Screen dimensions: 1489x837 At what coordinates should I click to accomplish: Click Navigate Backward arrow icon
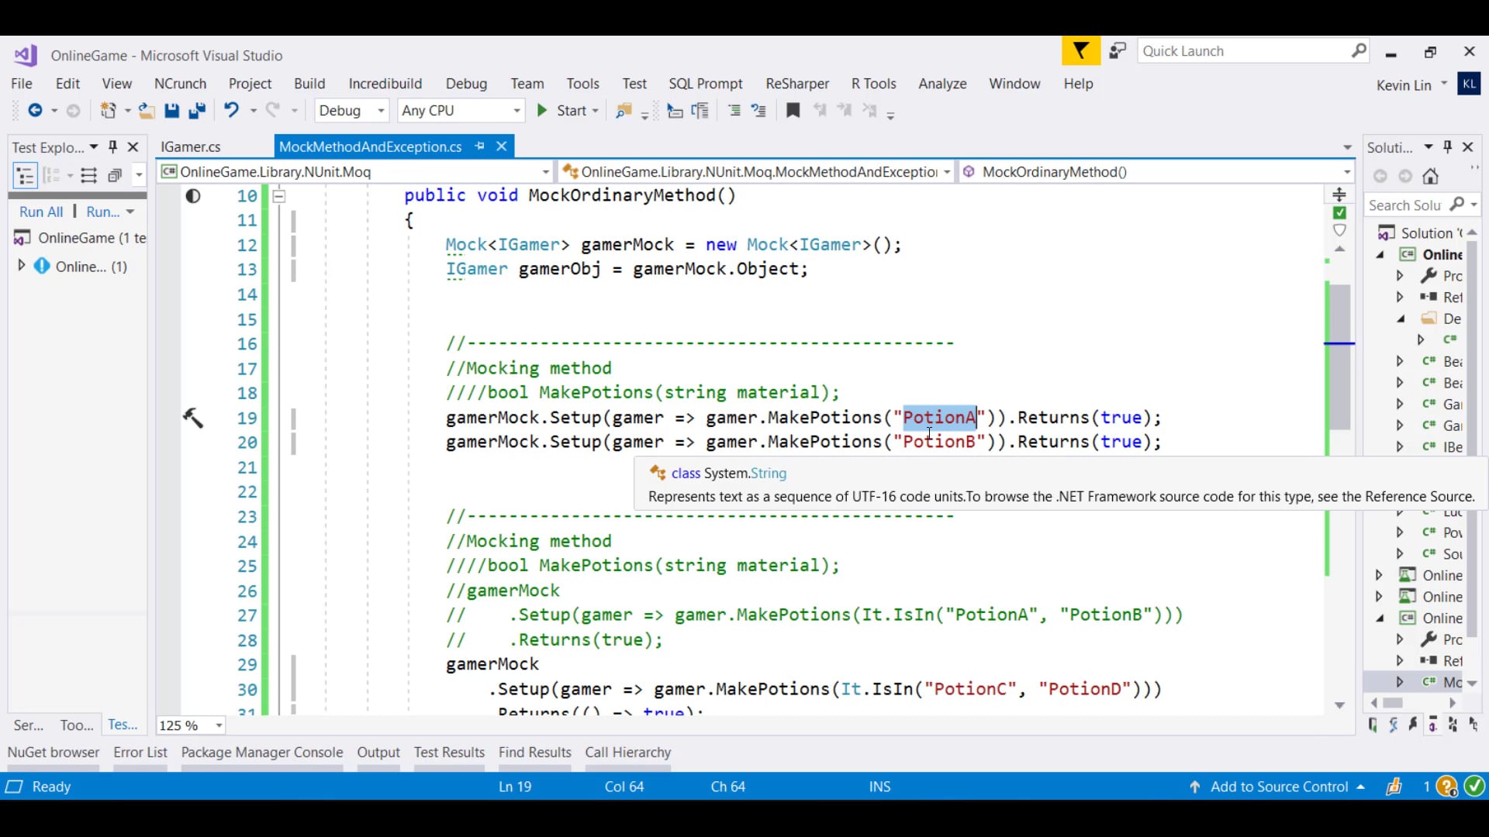(35, 111)
